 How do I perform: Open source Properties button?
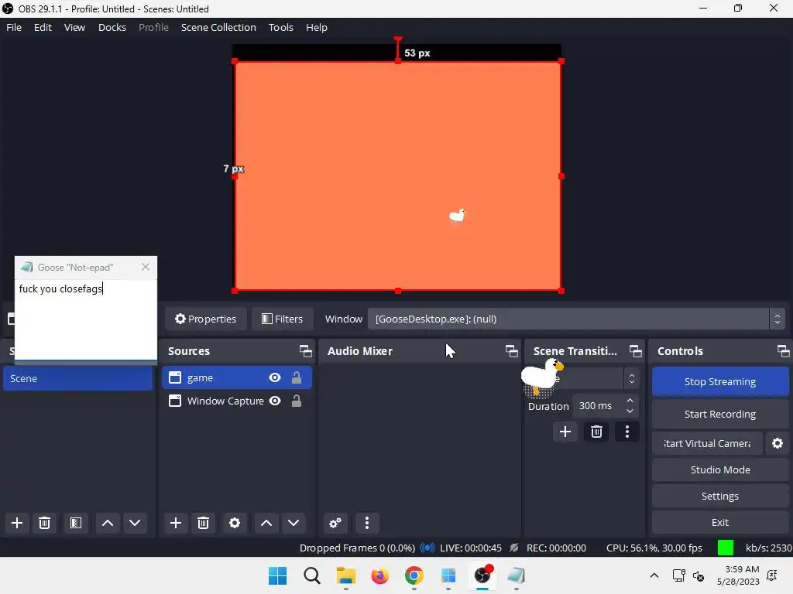tap(206, 319)
